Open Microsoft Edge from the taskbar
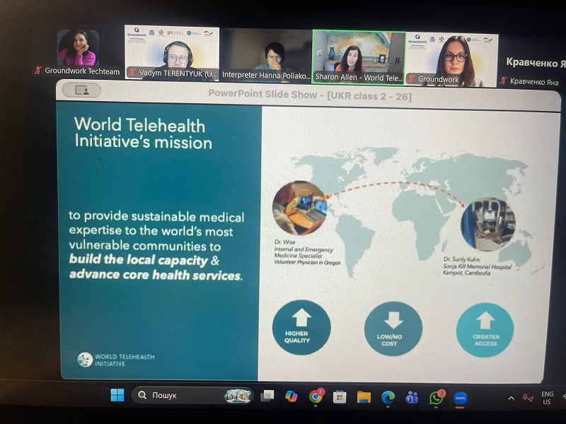566x424 pixels. [x=388, y=396]
